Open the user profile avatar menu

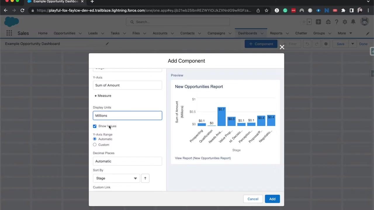[x=364, y=22]
